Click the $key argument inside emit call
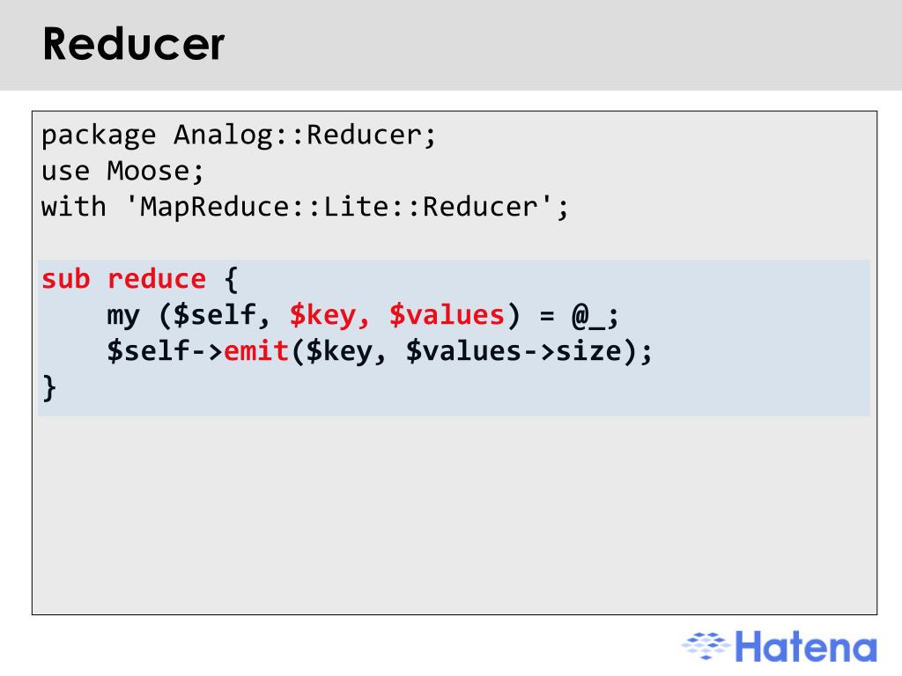This screenshot has height=676, width=902. [x=339, y=351]
